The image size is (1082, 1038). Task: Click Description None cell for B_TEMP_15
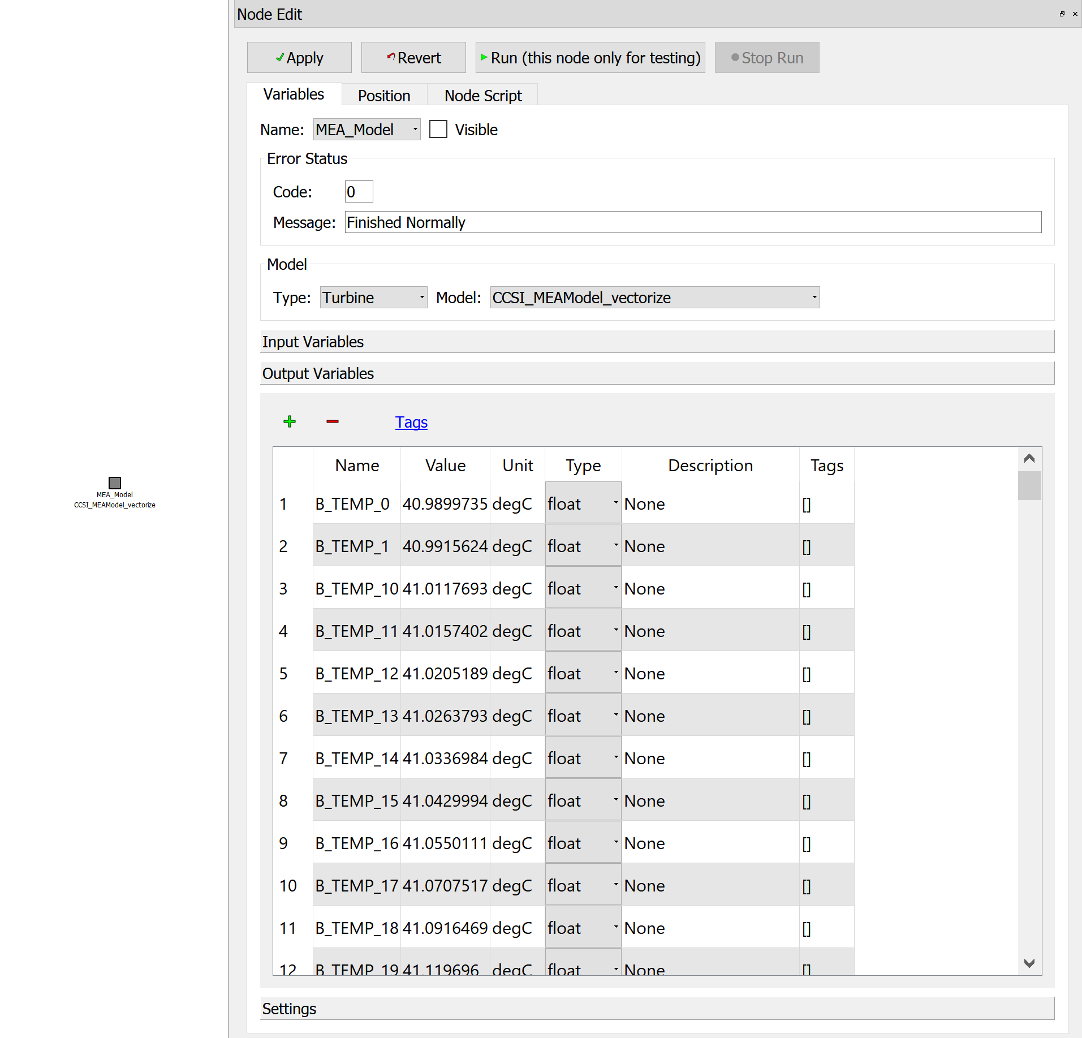click(710, 800)
